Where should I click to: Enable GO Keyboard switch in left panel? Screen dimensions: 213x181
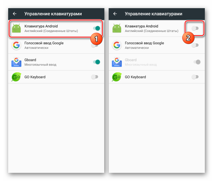pyautogui.click(x=94, y=77)
